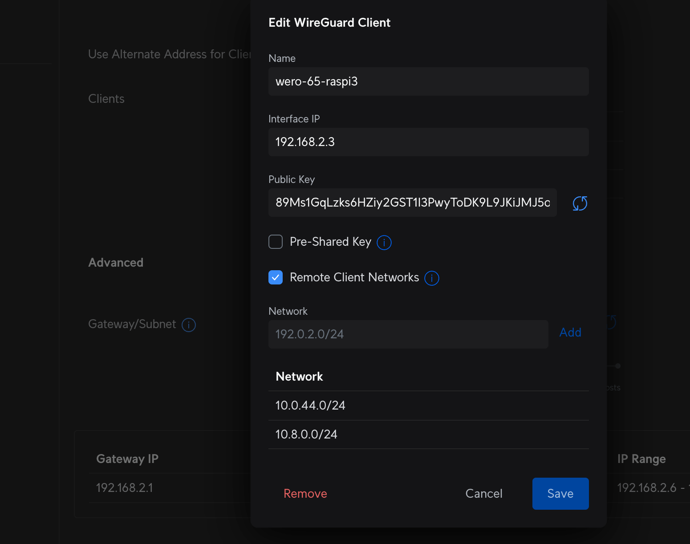The width and height of the screenshot is (690, 544).
Task: Save the WireGuard client changes
Action: pyautogui.click(x=560, y=494)
